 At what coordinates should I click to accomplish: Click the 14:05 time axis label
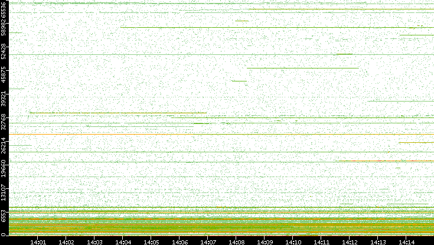[x=151, y=243]
